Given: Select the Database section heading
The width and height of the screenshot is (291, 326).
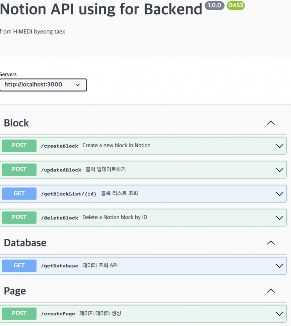Looking at the screenshot, I should (x=25, y=243).
